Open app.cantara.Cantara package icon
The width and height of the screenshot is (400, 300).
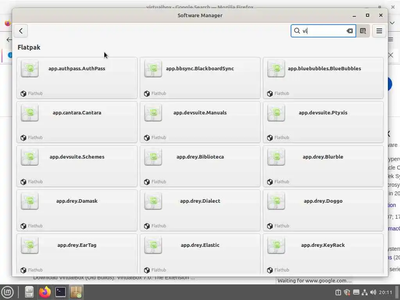(30, 112)
